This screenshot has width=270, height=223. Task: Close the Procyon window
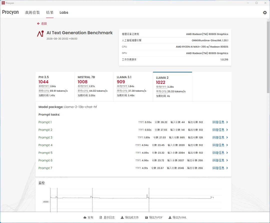pyautogui.click(x=265, y=3)
